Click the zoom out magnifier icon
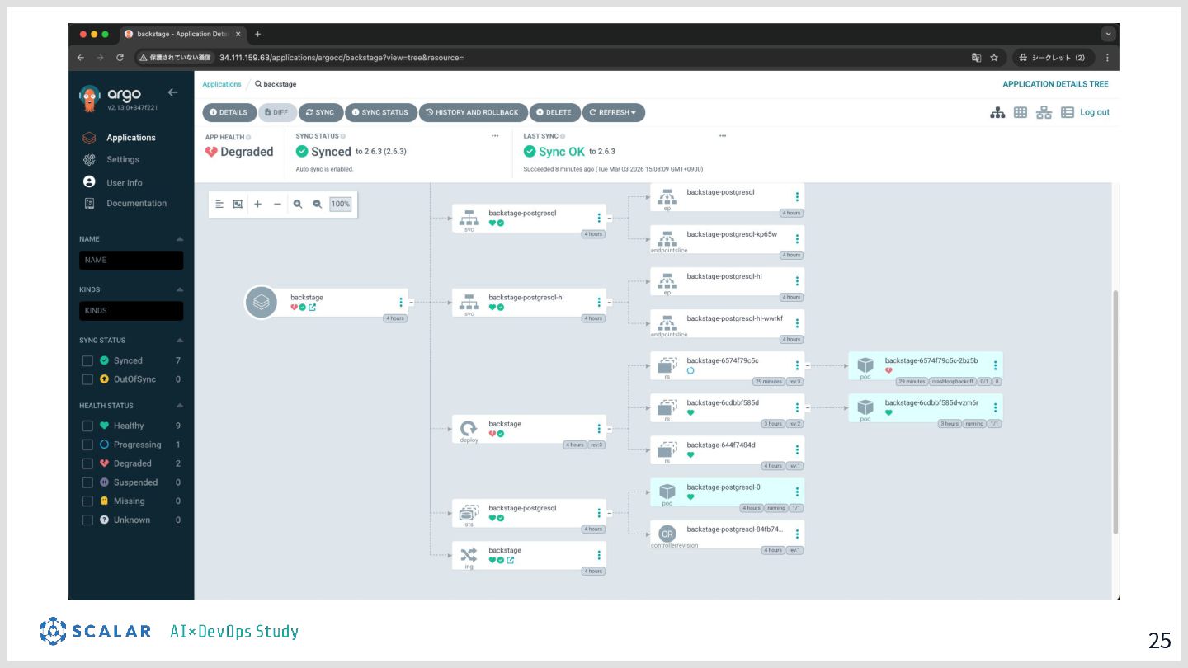Screen dimensions: 1188x668 [x=317, y=204]
